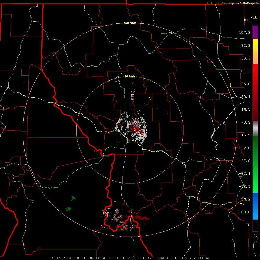Click the [KT] units label
260x260 pixels.
246,20
